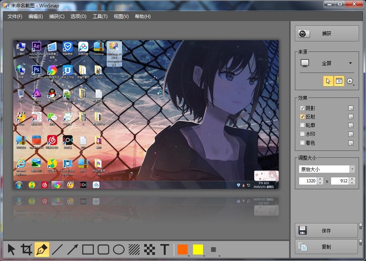Open the 文件(F) menu
366x261 pixels.
point(15,17)
